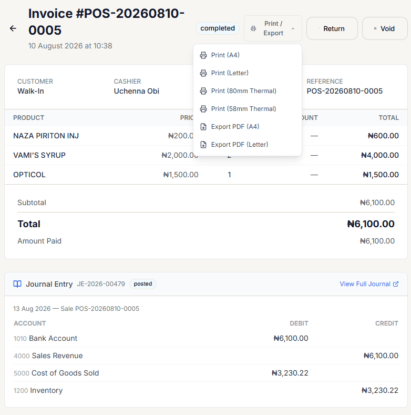The image size is (411, 415).
Task: Click OPTICOL price ₦1,500.00
Action: (x=181, y=175)
